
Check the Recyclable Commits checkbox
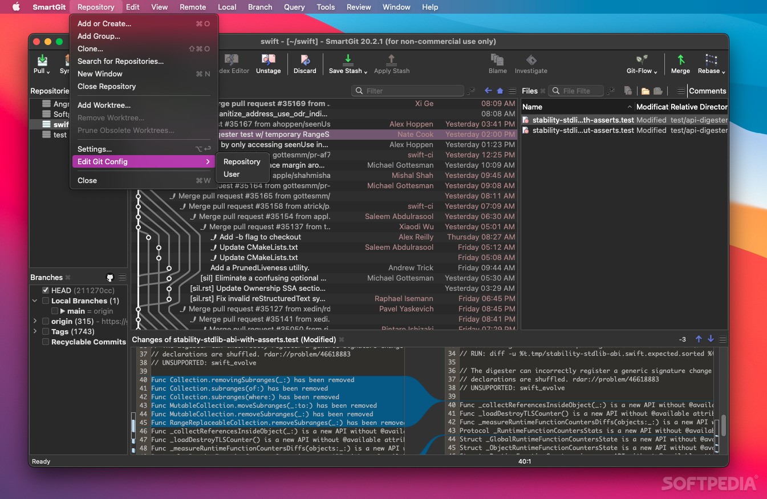tap(44, 342)
